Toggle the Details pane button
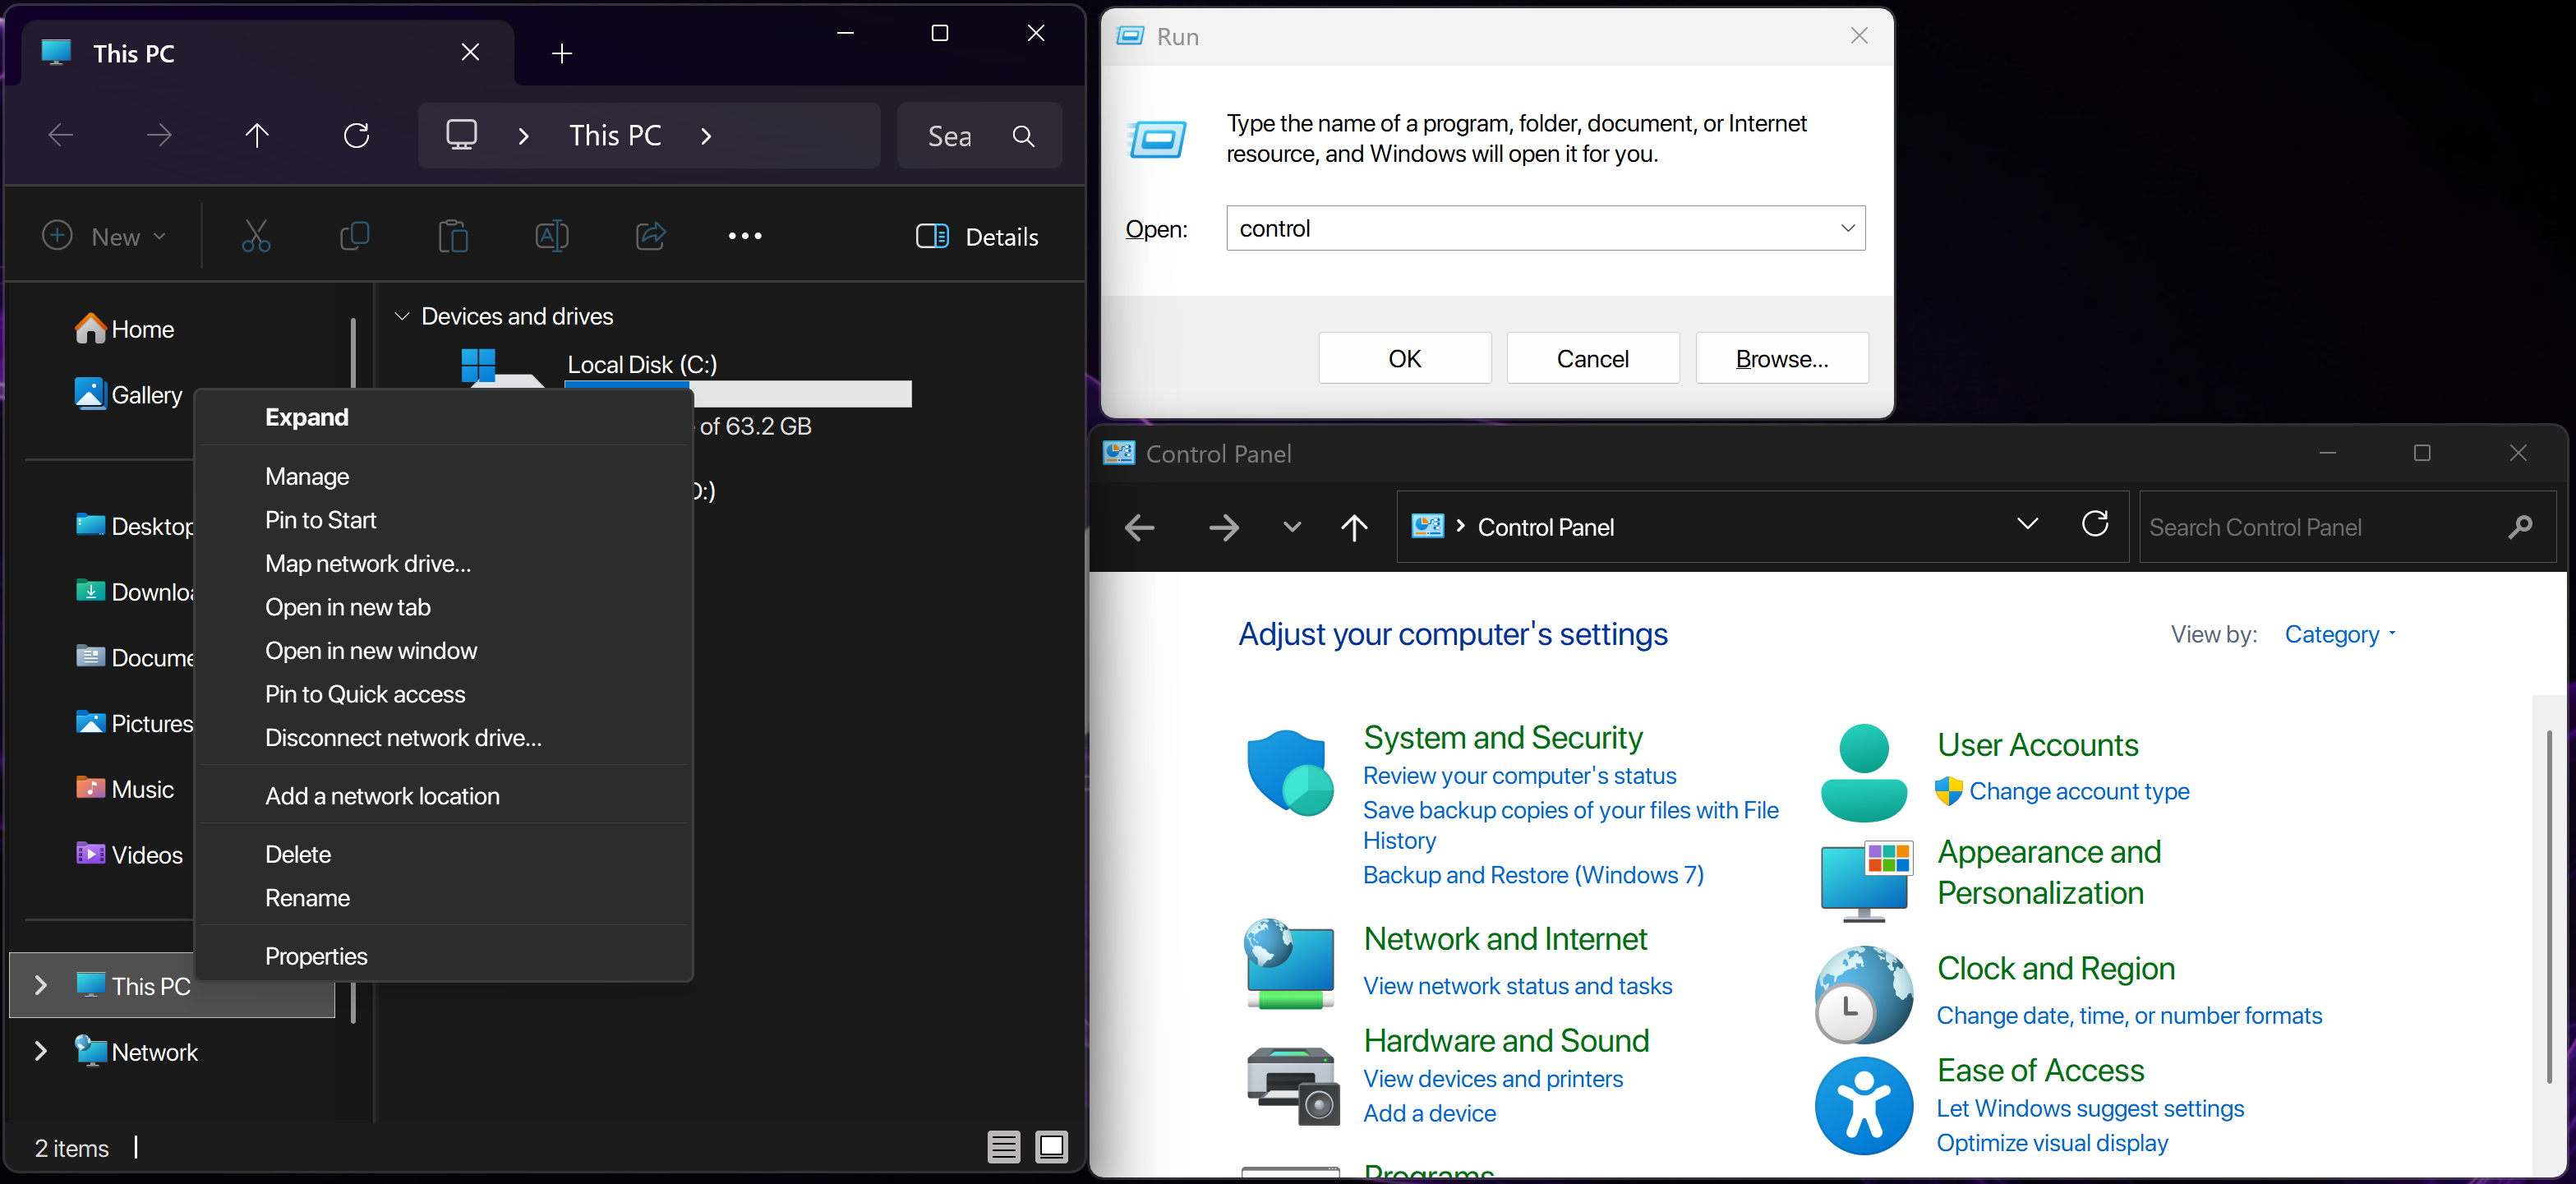The height and width of the screenshot is (1184, 2576). click(977, 236)
